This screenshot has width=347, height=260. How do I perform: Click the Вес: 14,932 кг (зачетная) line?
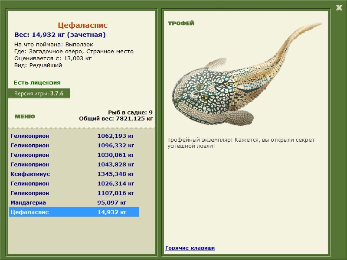(x=60, y=35)
